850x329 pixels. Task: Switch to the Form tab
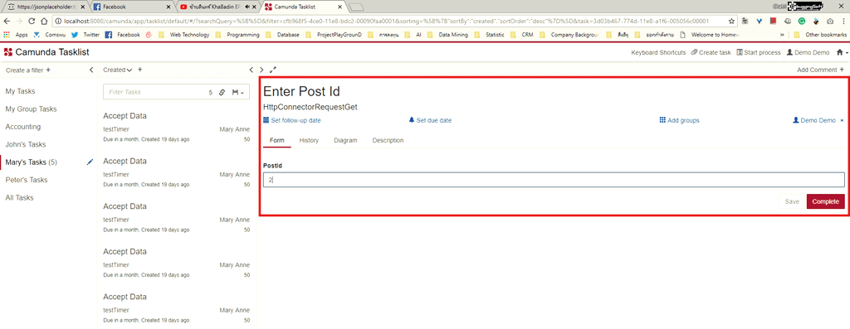(277, 140)
